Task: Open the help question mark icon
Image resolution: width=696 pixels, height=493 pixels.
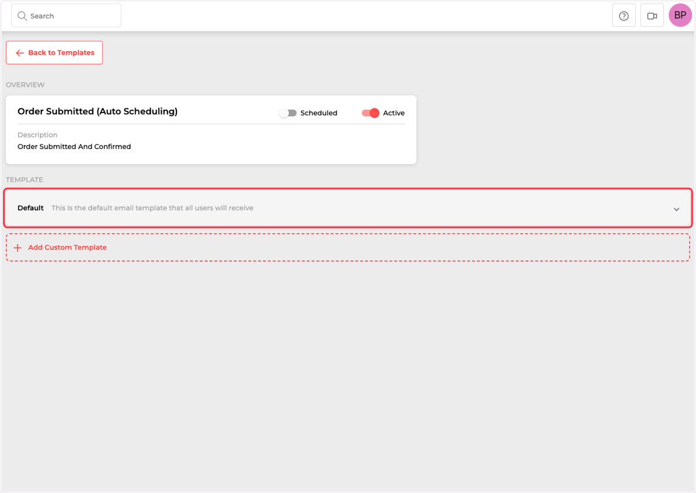Action: (623, 16)
